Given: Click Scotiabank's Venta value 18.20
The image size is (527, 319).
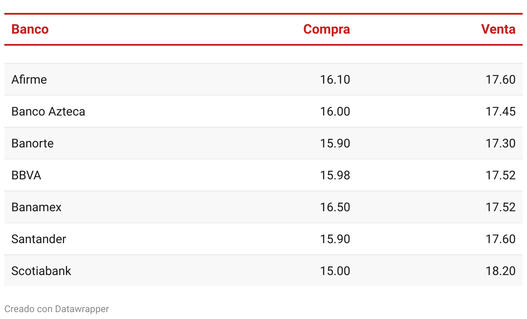Looking at the screenshot, I should pos(501,271).
